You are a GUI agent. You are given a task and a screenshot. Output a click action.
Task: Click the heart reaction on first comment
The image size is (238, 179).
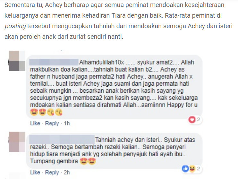(192, 120)
